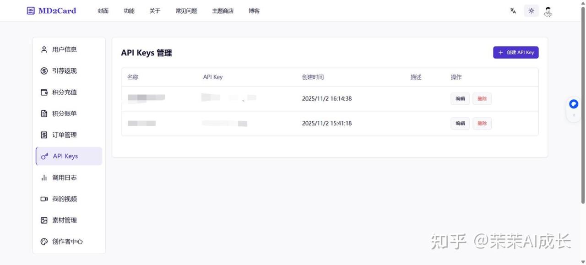Viewport: 586px width, 265px height.
Task: Open 订单管理 in the sidebar
Action: coord(64,135)
